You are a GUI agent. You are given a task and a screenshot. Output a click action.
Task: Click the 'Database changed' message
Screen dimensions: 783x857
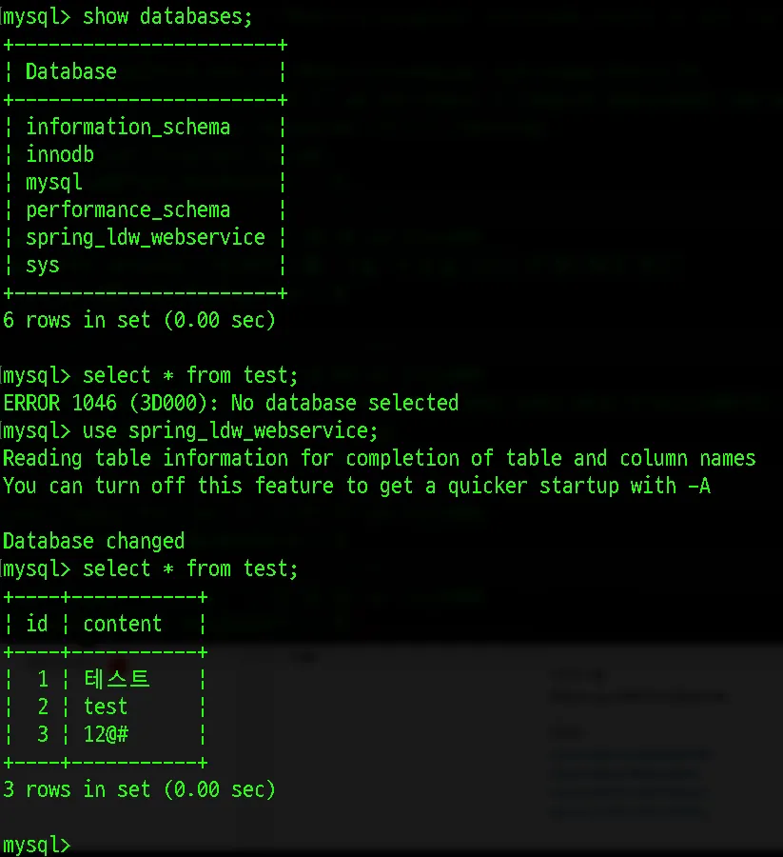pyautogui.click(x=93, y=541)
